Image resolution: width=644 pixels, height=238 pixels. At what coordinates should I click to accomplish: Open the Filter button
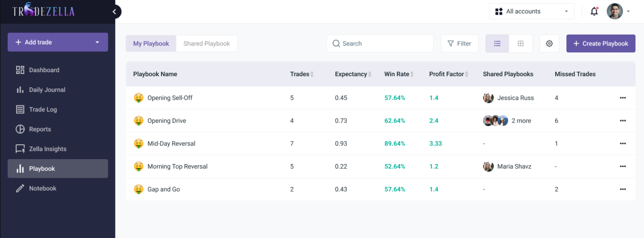(460, 44)
